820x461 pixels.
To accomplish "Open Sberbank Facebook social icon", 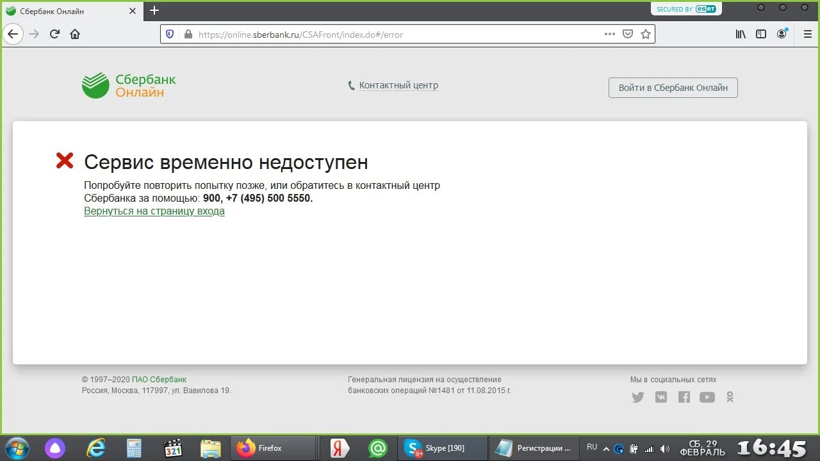I will click(x=684, y=397).
